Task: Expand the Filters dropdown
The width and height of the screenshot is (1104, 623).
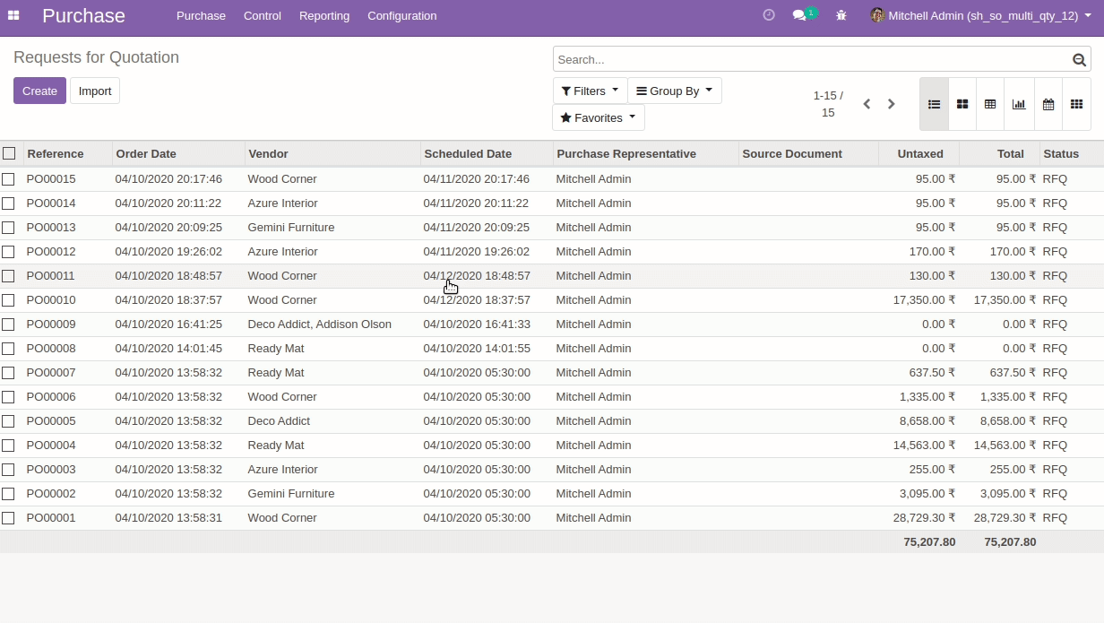Action: coord(590,91)
